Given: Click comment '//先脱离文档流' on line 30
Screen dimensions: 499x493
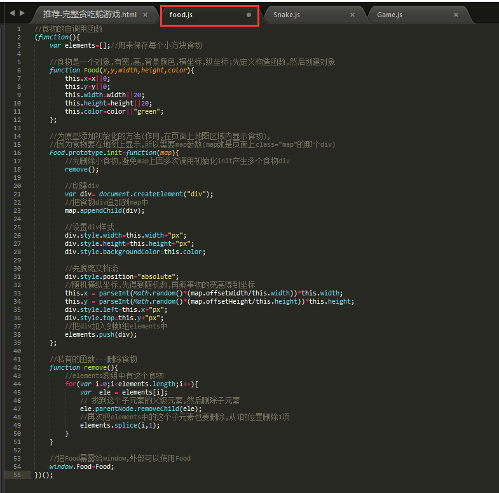Looking at the screenshot, I should (92, 269).
